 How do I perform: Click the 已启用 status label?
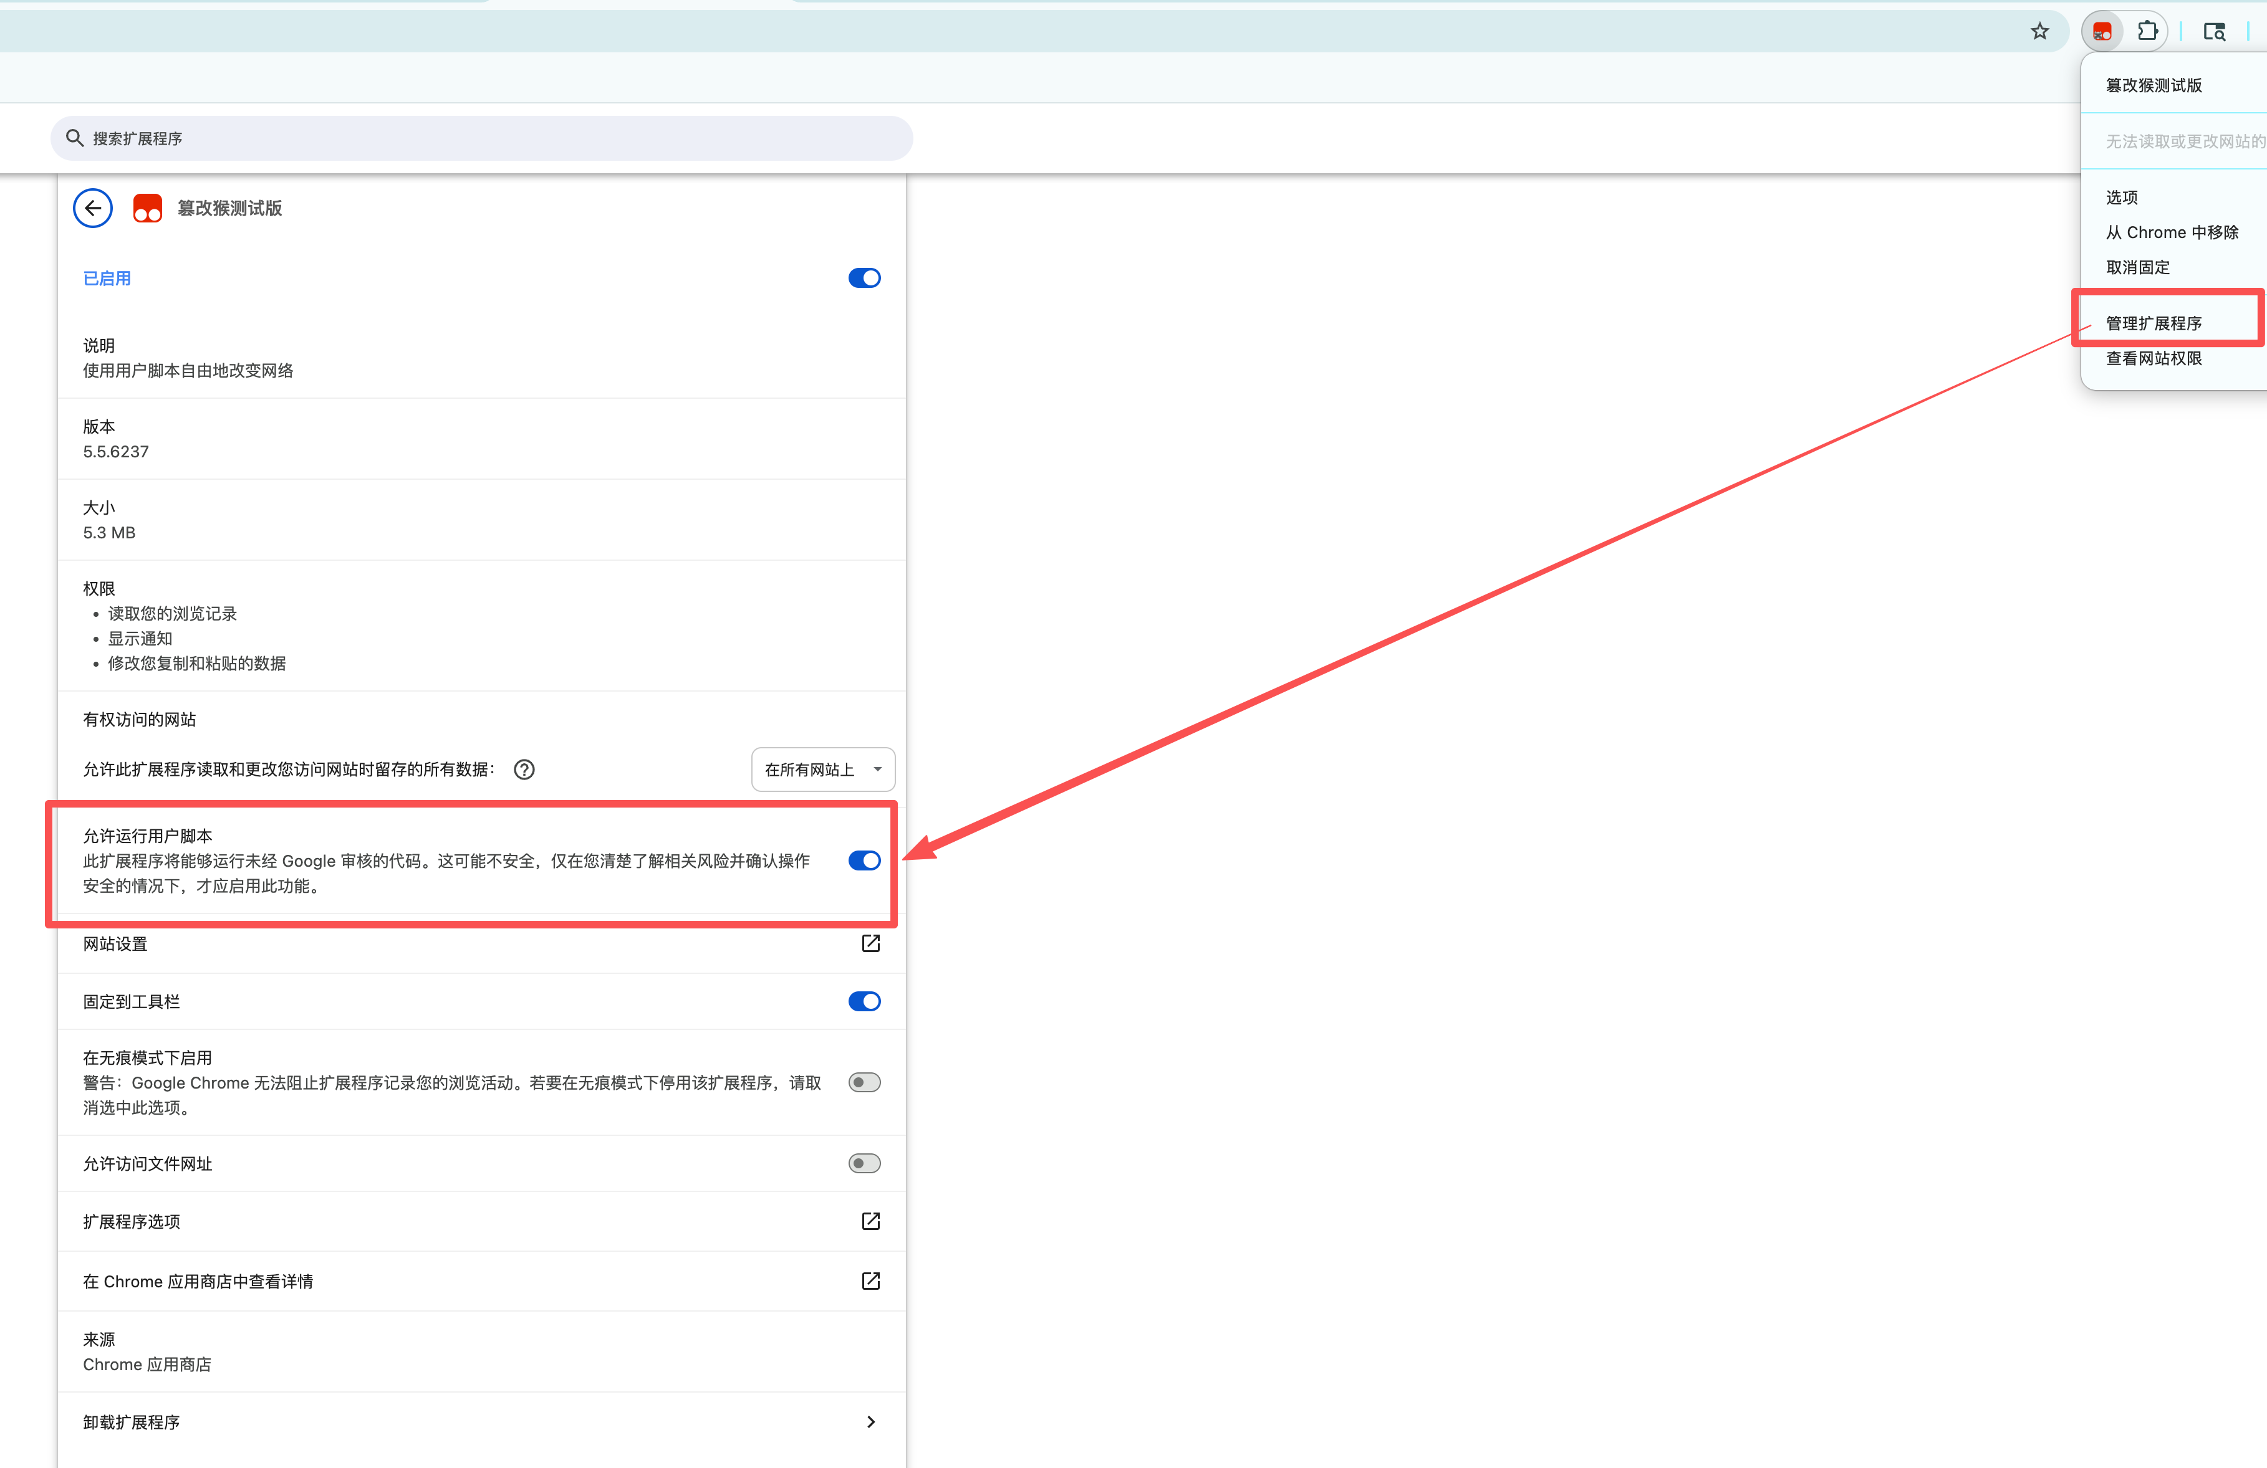click(107, 279)
